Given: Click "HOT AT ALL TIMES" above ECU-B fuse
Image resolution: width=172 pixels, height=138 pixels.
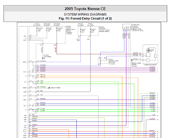Looking at the screenshot, I should point(80,24).
